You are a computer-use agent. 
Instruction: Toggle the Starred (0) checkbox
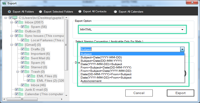[x=22, y=67]
